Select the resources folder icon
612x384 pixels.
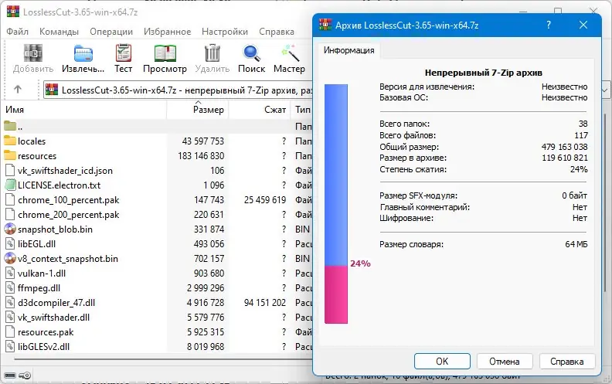point(10,156)
